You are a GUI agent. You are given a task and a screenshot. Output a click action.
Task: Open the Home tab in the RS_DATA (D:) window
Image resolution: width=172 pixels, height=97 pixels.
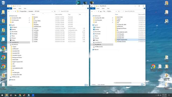pos(98,8)
